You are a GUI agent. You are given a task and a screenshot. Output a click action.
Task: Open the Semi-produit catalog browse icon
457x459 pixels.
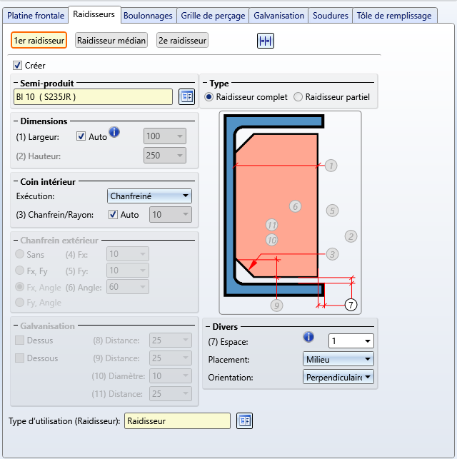coord(186,96)
